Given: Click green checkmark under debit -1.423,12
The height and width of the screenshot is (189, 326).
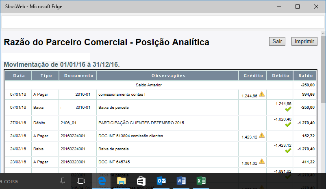Looking at the screenshot, I should click(288, 151).
